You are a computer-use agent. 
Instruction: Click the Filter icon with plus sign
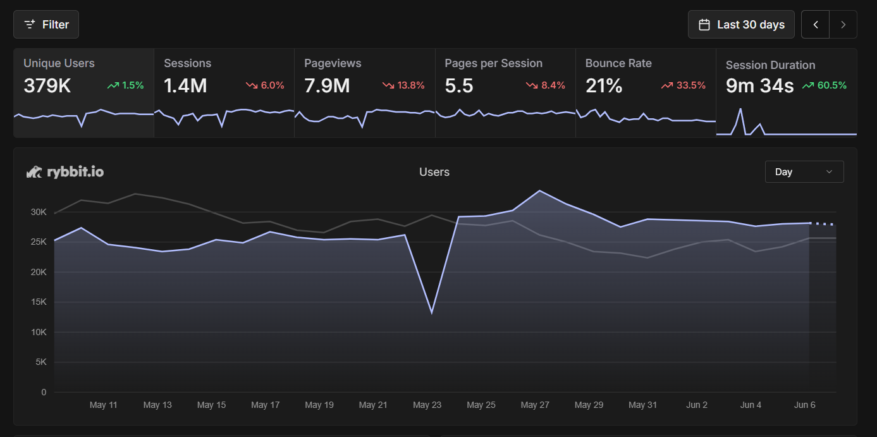[x=29, y=25]
